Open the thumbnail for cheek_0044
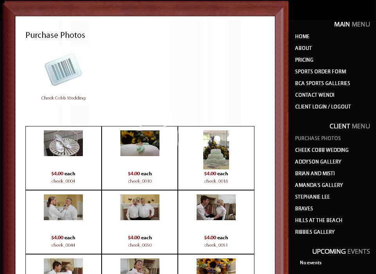The image size is (376, 274). (x=63, y=207)
